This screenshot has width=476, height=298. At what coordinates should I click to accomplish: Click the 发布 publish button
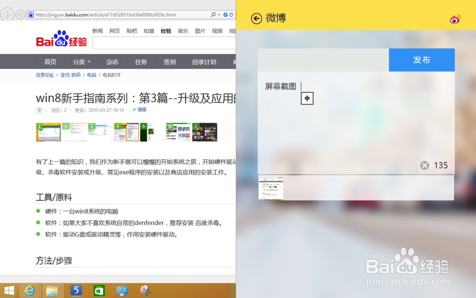pos(422,60)
